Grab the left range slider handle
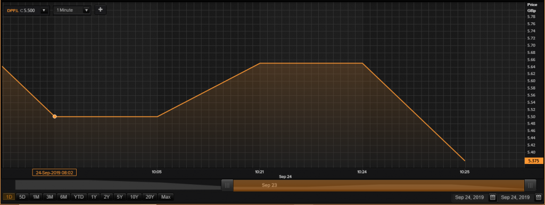This screenshot has width=545, height=205. [227, 185]
